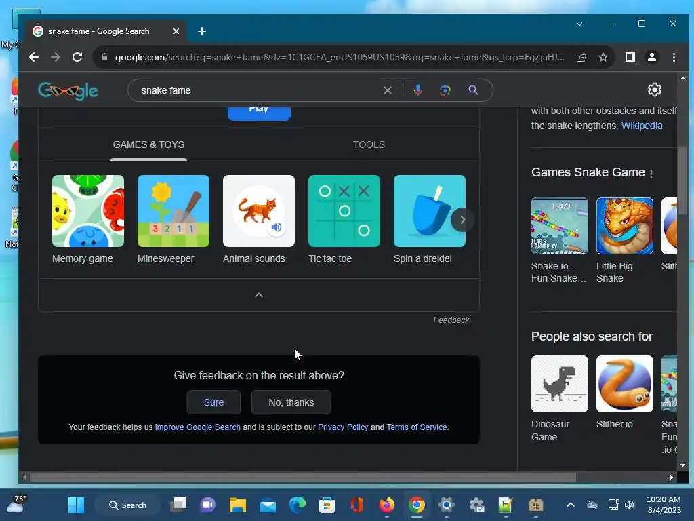Reload the Google Search page
The height and width of the screenshot is (521, 694).
click(x=77, y=57)
